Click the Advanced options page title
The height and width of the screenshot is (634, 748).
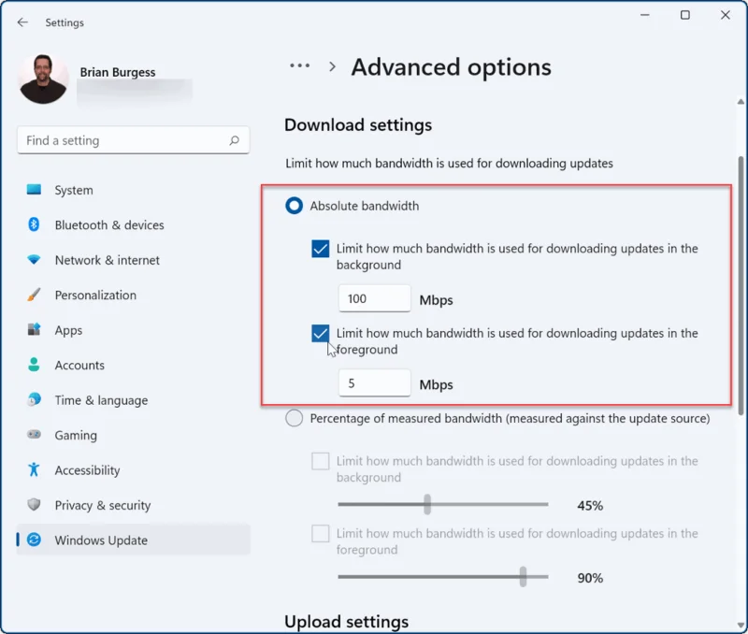(x=452, y=67)
